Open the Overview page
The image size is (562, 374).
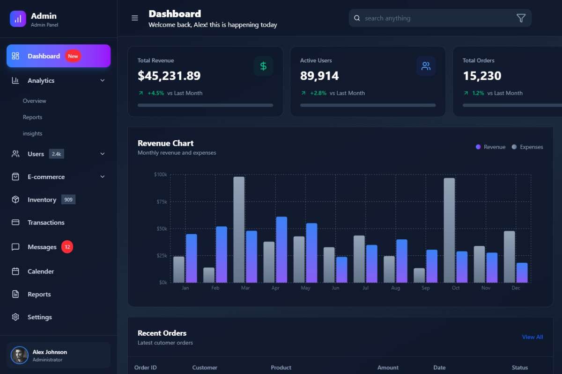coord(34,101)
